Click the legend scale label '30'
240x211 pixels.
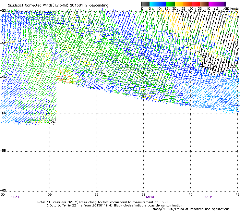coord(191,8)
